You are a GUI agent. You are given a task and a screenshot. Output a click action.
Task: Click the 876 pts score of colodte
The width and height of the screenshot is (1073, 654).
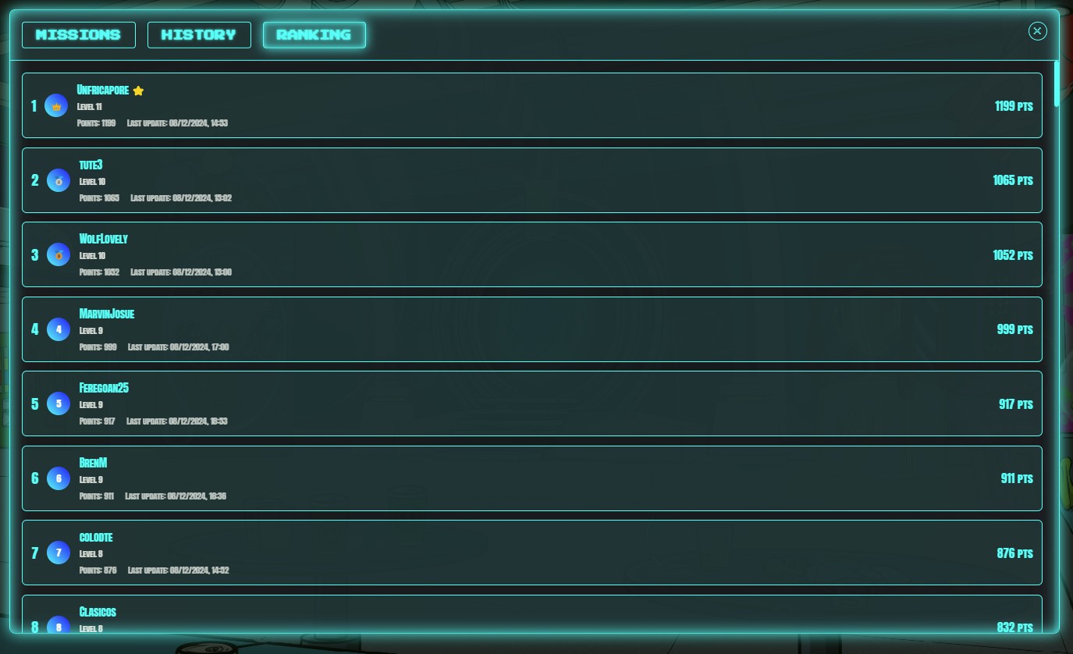pos(1015,553)
